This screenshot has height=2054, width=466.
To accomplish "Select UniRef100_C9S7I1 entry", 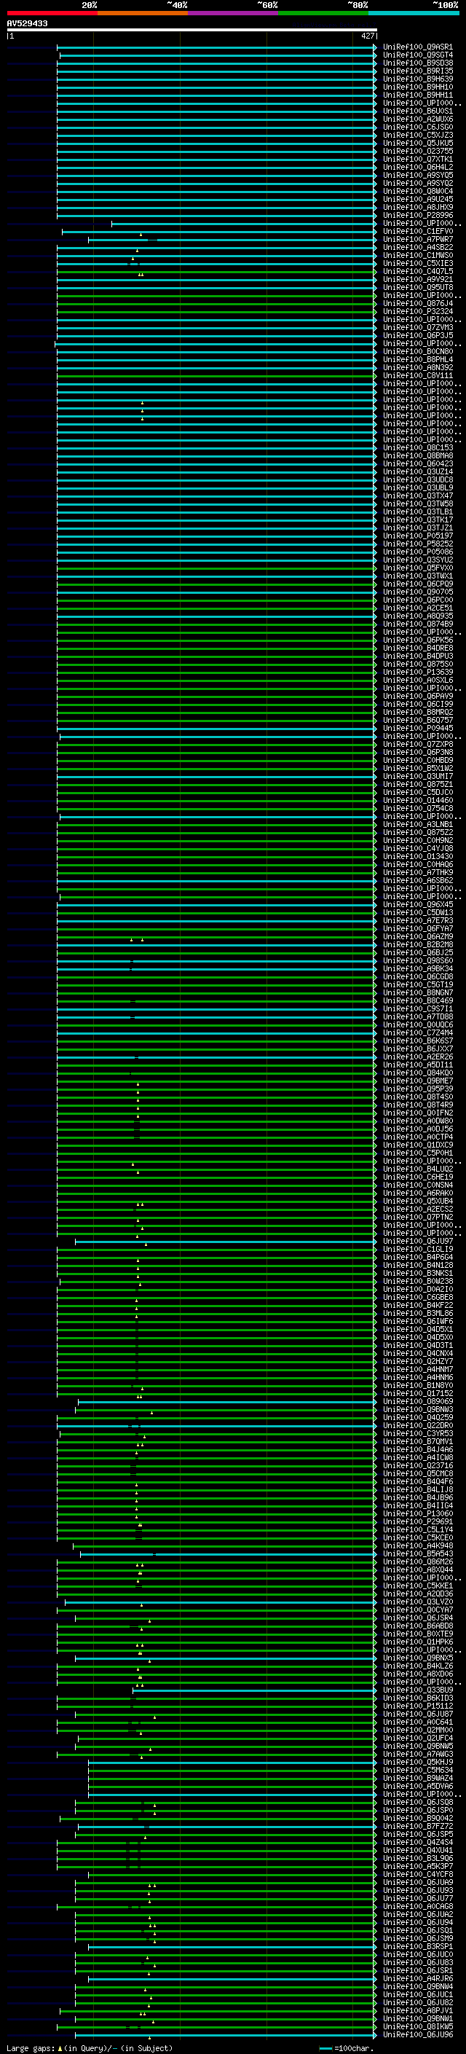I will pos(417,1008).
